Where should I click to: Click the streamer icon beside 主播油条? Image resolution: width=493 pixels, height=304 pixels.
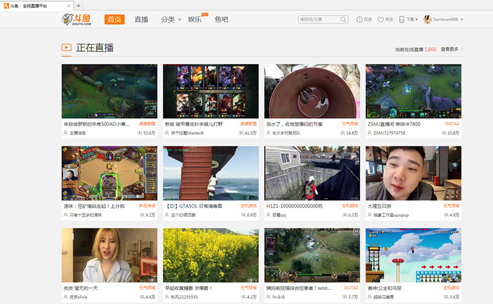[x=65, y=133]
